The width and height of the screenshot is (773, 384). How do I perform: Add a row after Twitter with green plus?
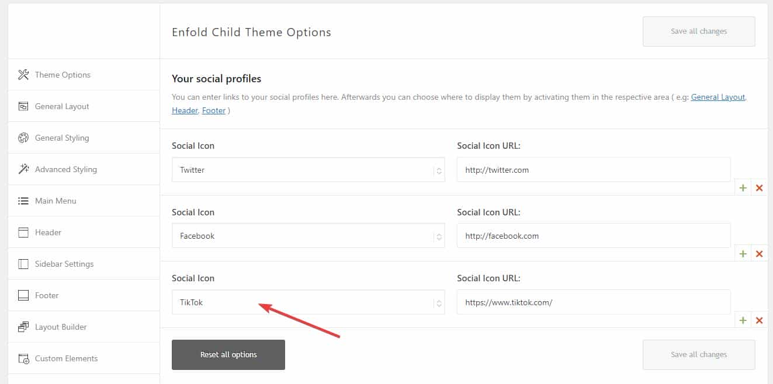743,188
